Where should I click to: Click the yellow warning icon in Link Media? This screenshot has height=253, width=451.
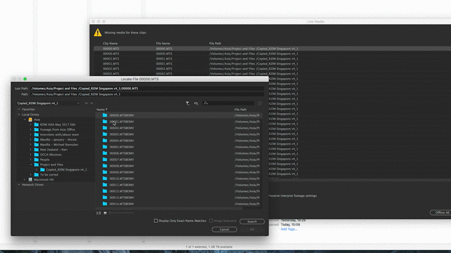point(98,32)
